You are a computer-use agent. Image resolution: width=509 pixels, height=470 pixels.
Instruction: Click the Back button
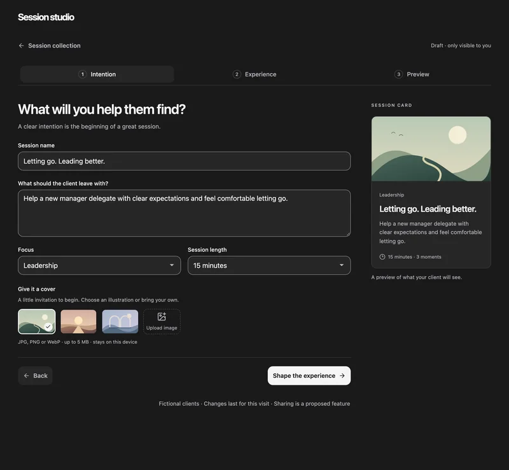35,376
